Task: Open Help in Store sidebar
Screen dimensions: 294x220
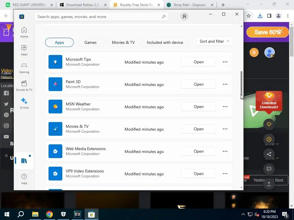Action: pos(24,179)
